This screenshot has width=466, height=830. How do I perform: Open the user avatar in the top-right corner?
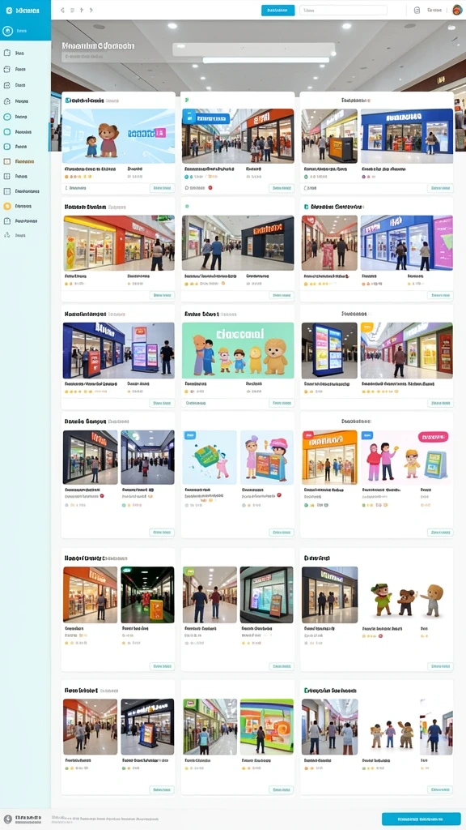point(457,10)
